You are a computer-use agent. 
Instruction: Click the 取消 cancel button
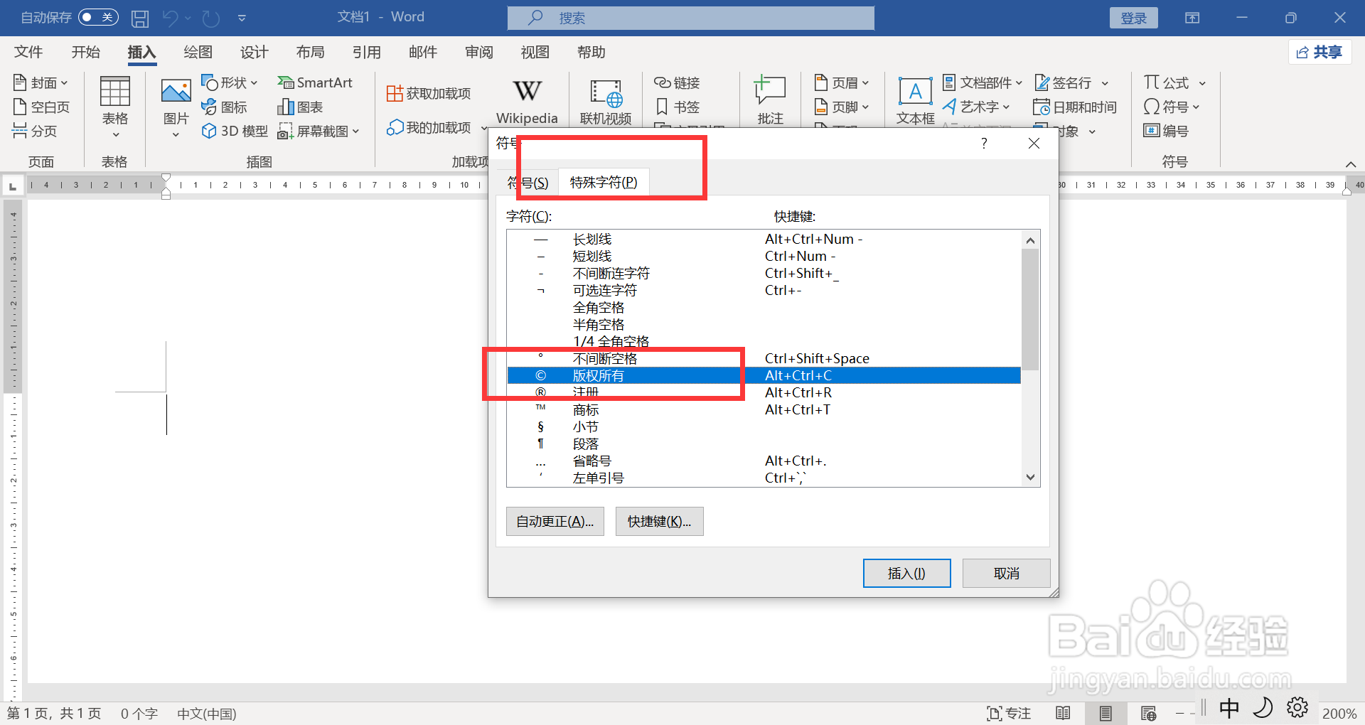click(x=1006, y=573)
